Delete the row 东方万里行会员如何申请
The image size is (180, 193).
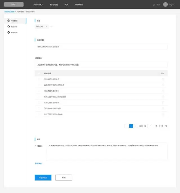pyautogui.click(x=163, y=114)
